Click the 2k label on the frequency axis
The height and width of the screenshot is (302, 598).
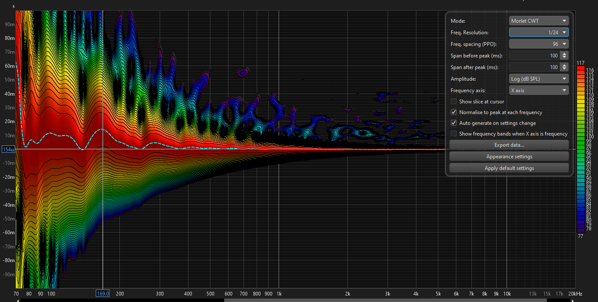pos(348,294)
